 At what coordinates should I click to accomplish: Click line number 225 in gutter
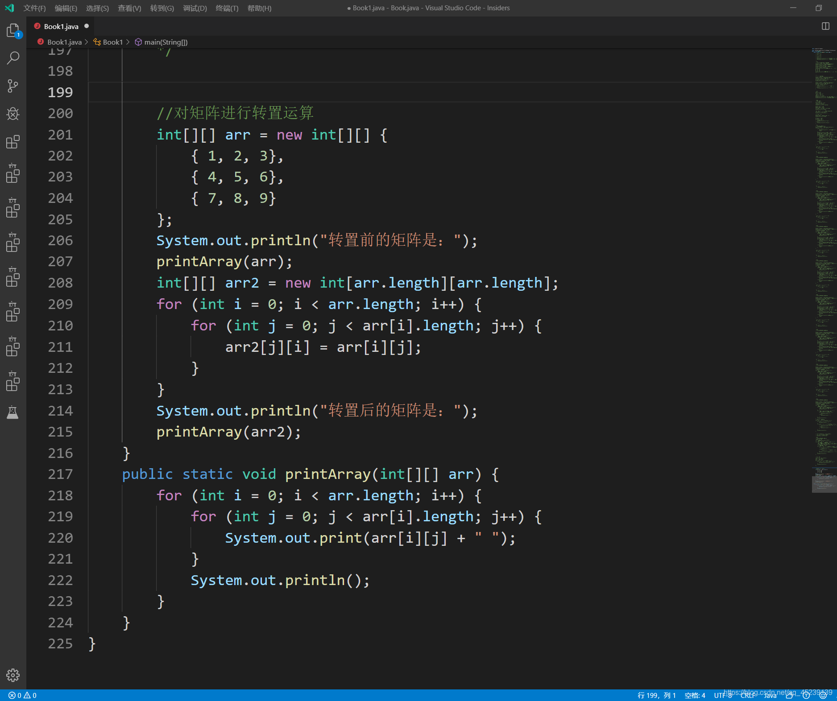coord(60,643)
